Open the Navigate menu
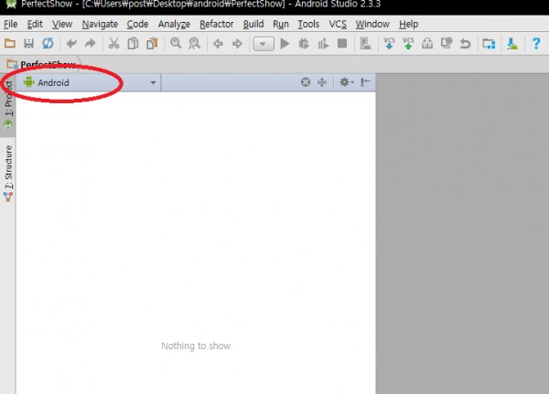Screen dimensions: 549x394 click(x=100, y=24)
